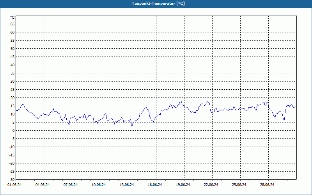
Task: Click the date label 22.06.24
Action: point(211,185)
